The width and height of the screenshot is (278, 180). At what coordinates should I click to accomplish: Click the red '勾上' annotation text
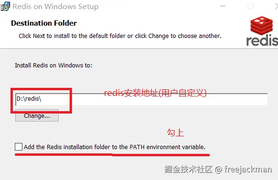pyautogui.click(x=175, y=133)
